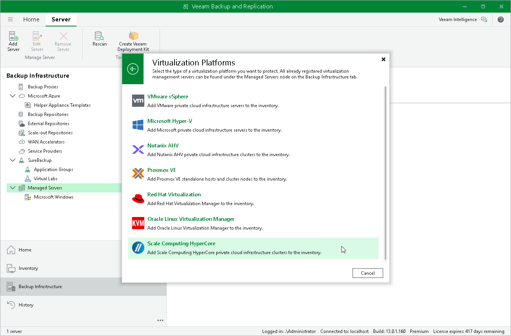The image size is (511, 336).
Task: Select Service Providers in the tree
Action: [x=45, y=151]
